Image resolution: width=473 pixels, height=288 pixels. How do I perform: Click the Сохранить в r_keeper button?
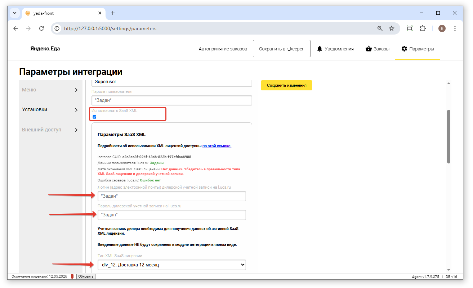(281, 49)
